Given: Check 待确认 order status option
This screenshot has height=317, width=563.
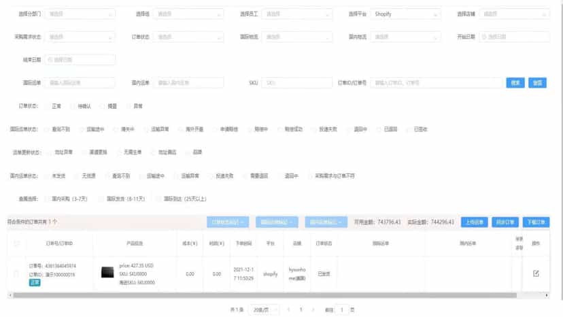Looking at the screenshot, I should pos(73,106).
